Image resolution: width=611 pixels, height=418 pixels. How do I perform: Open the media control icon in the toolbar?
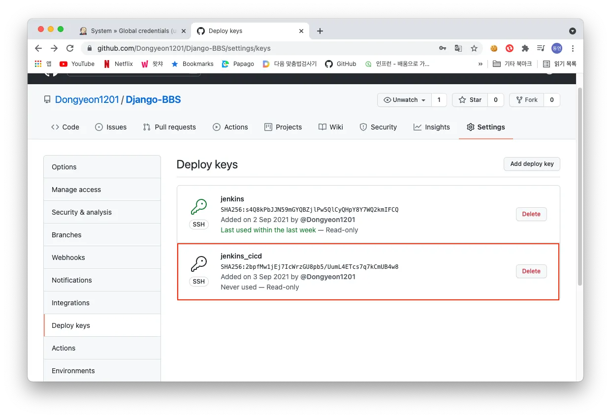click(x=541, y=48)
